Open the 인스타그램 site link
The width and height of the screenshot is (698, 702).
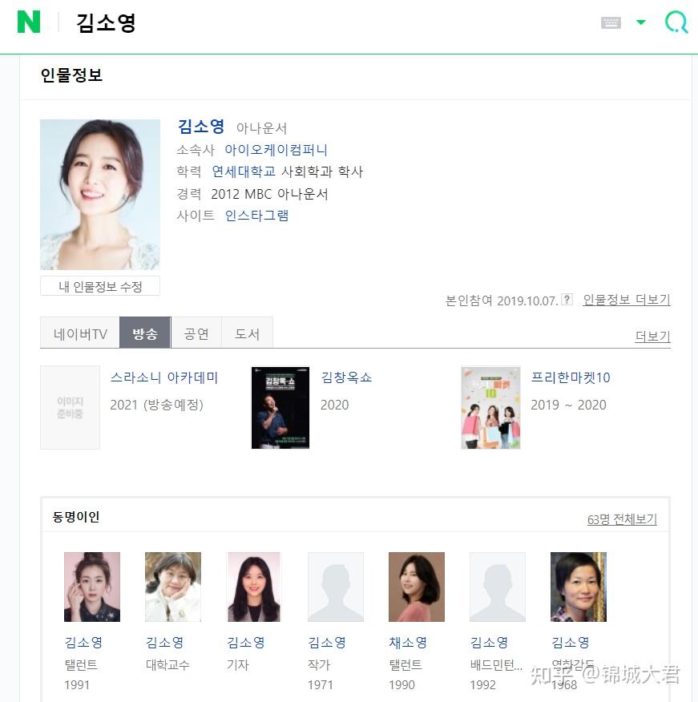256,216
